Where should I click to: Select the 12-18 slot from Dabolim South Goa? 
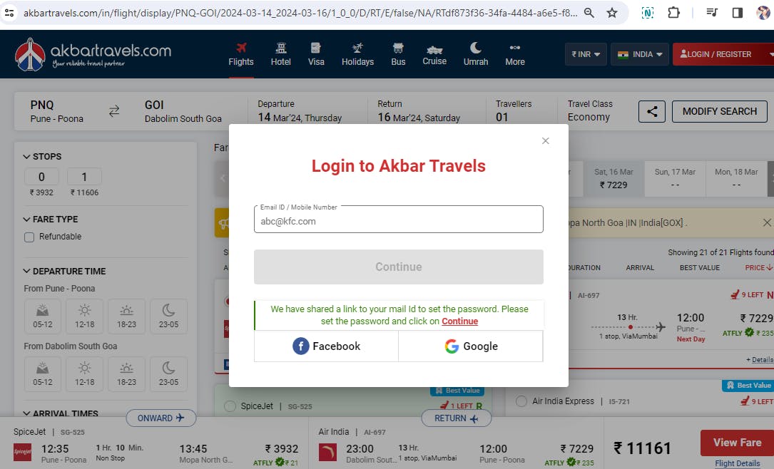click(84, 373)
